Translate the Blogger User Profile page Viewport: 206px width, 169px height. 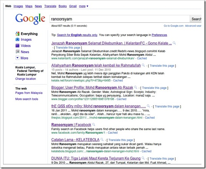[x=154, y=88]
